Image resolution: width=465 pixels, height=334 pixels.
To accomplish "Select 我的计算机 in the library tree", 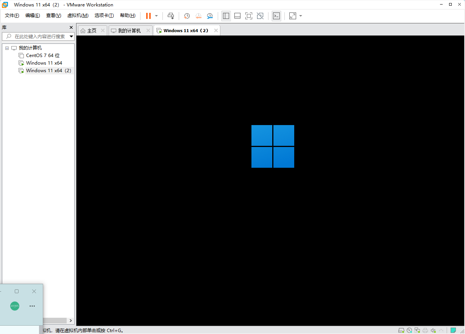I will click(30, 48).
